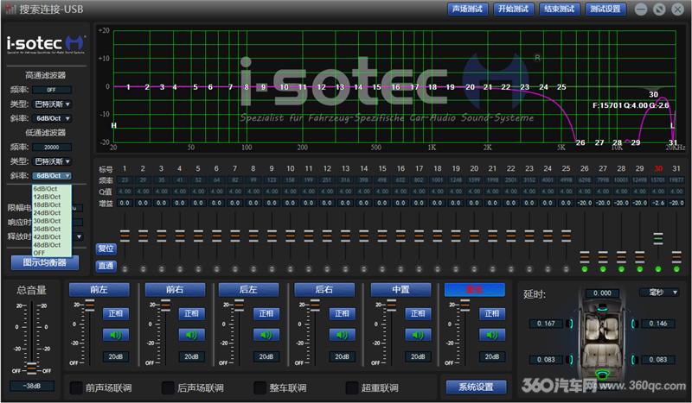Click the green band 29 indicator dot
This screenshot has height=403, width=692.
640,269
